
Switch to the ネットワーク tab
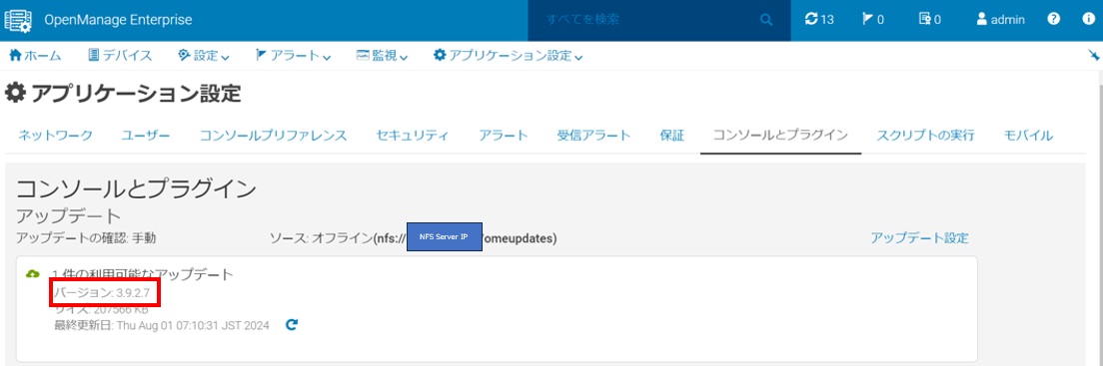coord(55,136)
